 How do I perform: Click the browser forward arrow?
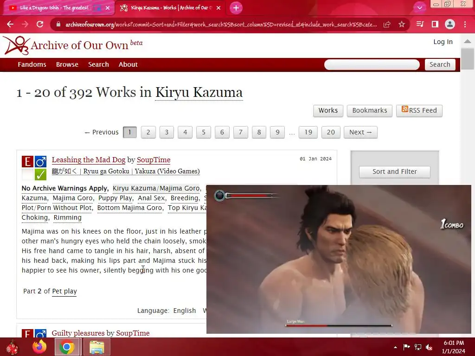click(25, 24)
